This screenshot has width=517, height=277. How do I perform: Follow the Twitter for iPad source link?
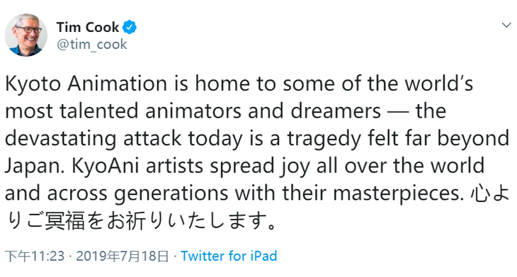229,256
